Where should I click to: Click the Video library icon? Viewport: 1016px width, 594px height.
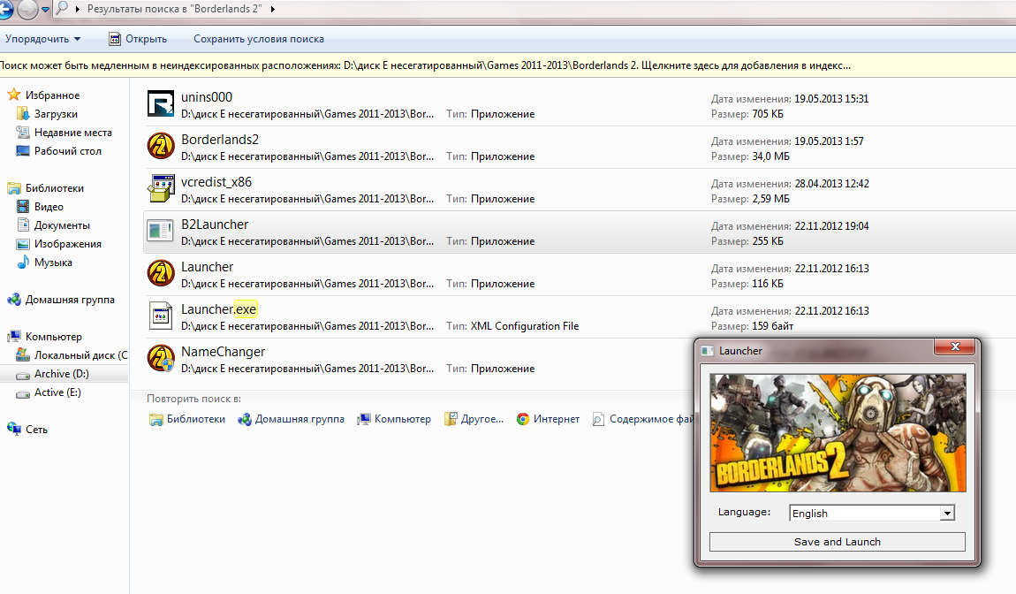[23, 207]
